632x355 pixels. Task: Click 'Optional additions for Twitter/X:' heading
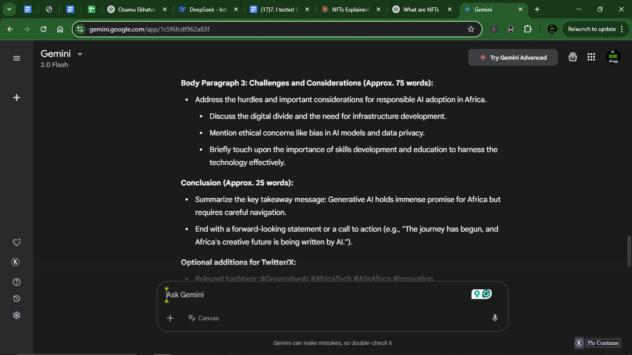[x=238, y=263]
